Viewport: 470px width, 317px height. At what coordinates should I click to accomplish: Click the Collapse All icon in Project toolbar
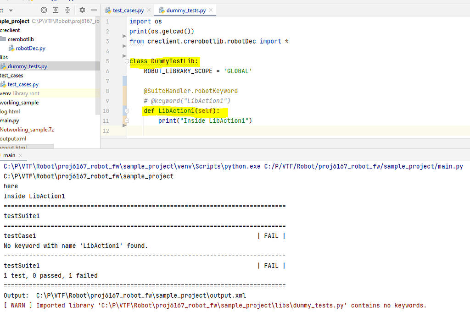click(67, 10)
